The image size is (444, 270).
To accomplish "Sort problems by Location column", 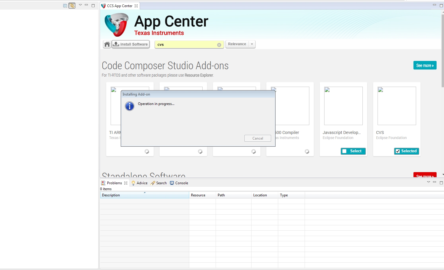I will click(x=265, y=195).
